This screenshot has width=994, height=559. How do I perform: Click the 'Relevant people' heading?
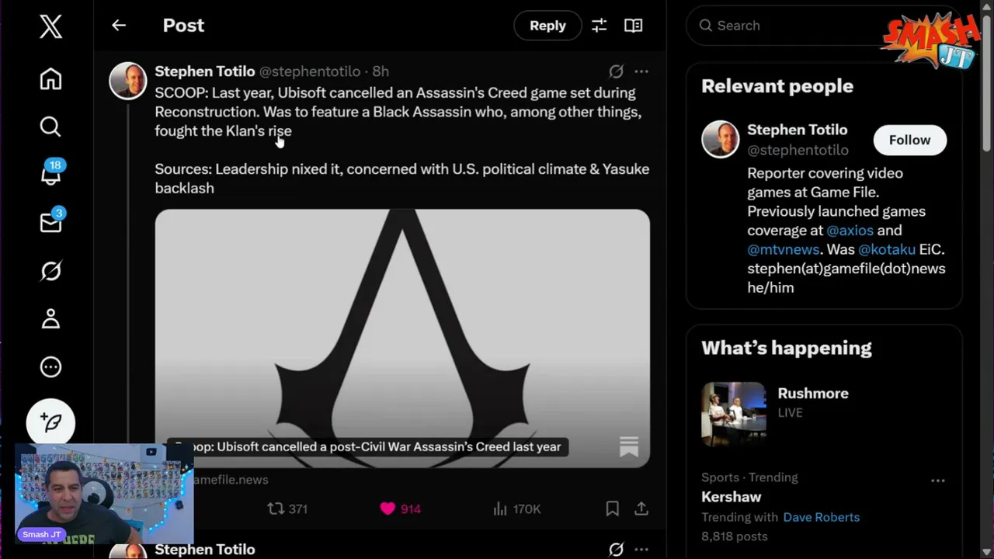(x=777, y=86)
